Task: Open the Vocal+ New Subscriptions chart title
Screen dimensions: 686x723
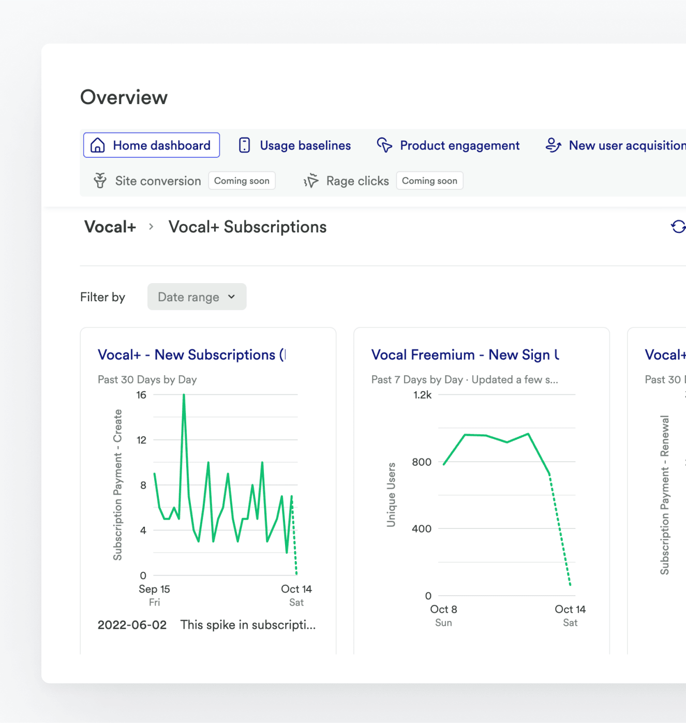Action: pyautogui.click(x=191, y=355)
